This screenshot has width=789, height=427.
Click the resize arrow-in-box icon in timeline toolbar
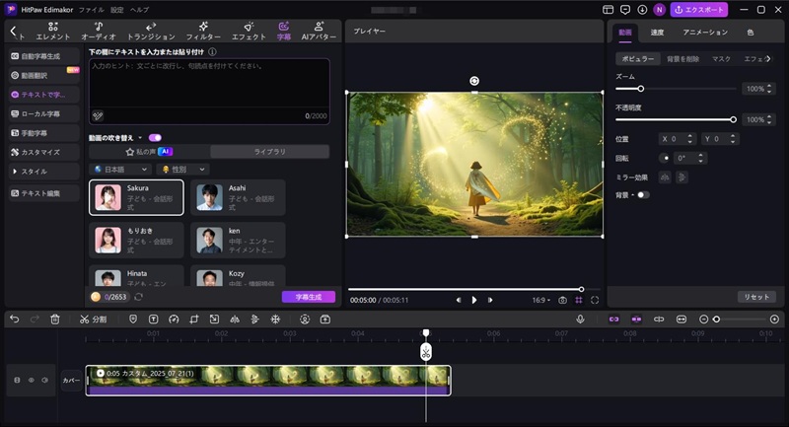214,320
